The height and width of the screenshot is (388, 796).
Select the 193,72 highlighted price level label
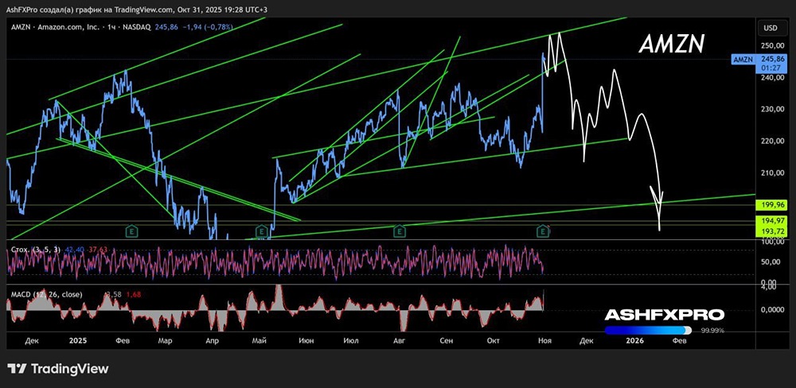(x=771, y=231)
